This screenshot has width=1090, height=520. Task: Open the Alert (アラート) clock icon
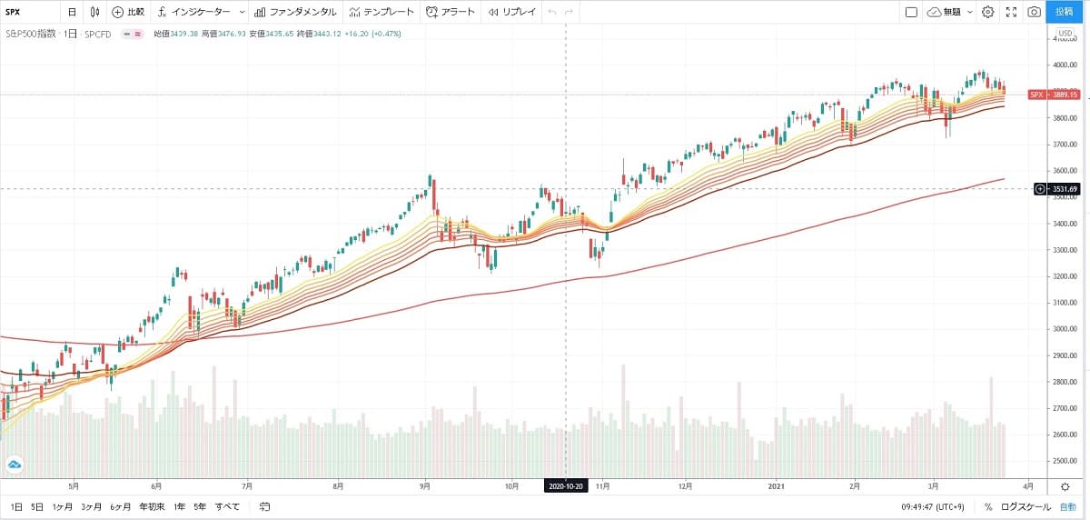(432, 13)
